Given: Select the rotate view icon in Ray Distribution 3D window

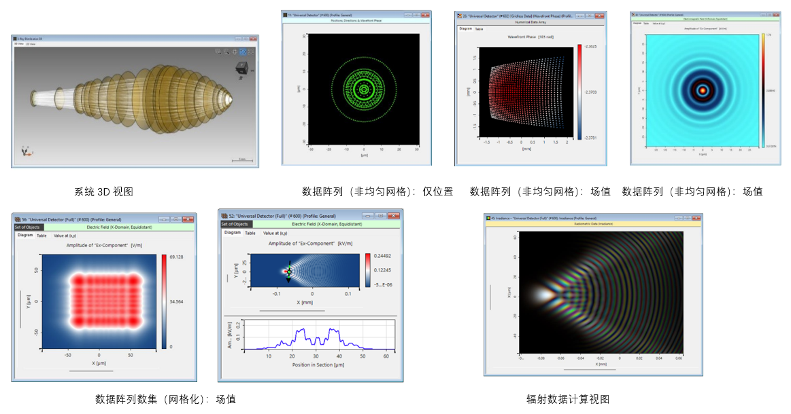Looking at the screenshot, I should (x=243, y=52).
